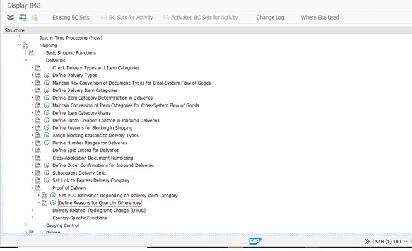Image resolution: width=412 pixels, height=251 pixels.
Task: Open the S4H (1) 100 system dropdown
Action: [x=406, y=242]
